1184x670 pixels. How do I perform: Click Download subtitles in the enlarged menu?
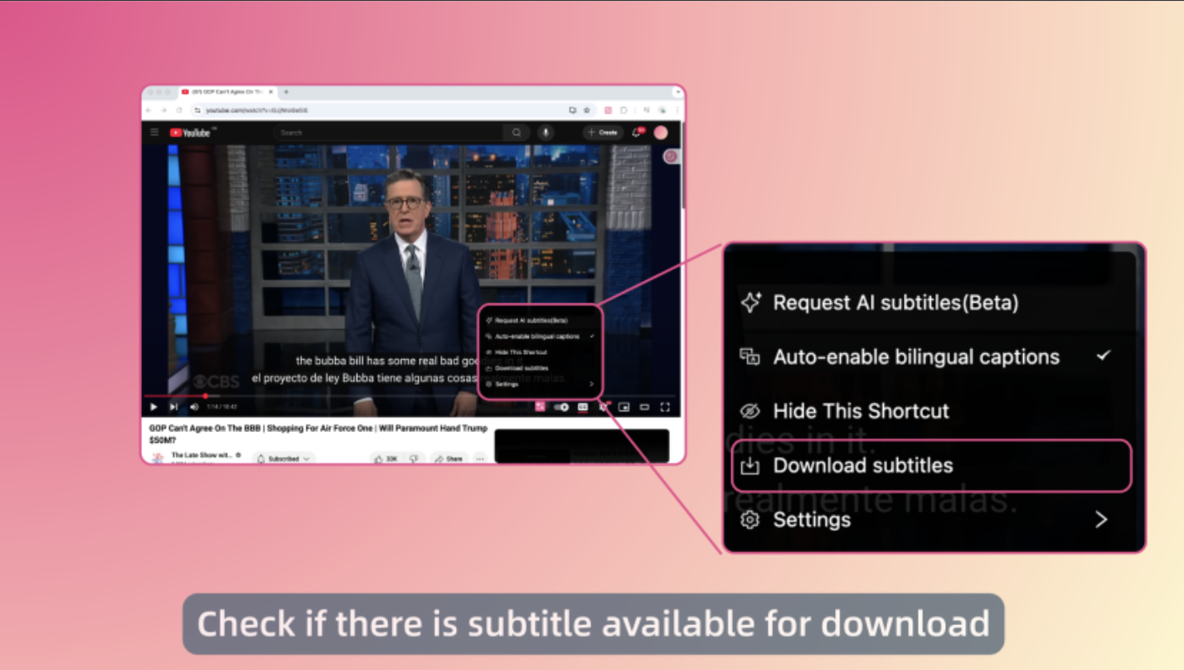point(862,466)
